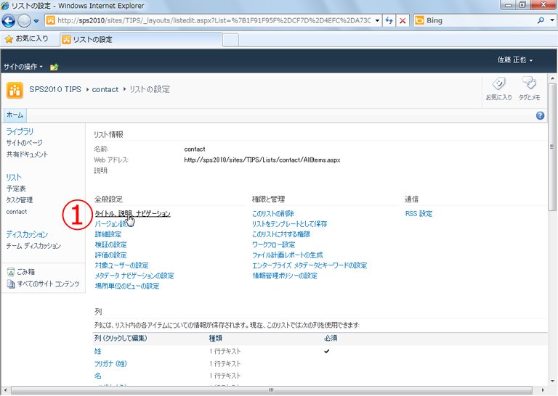
Task: Open 対象ユーザーの設定 link
Action: pyautogui.click(x=122, y=265)
